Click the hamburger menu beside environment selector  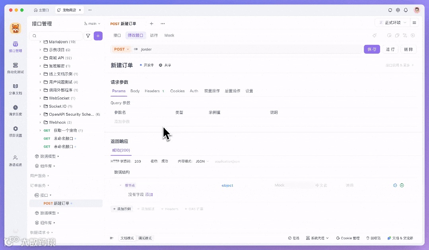point(414,23)
